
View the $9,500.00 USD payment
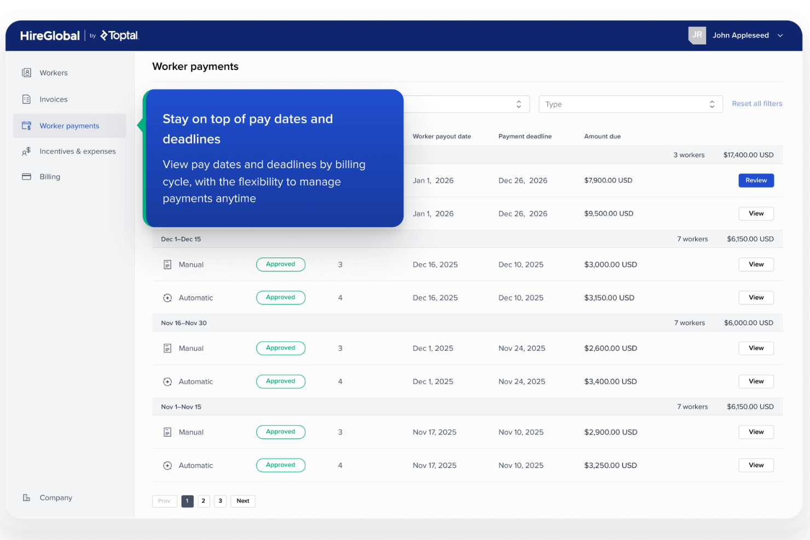click(756, 213)
